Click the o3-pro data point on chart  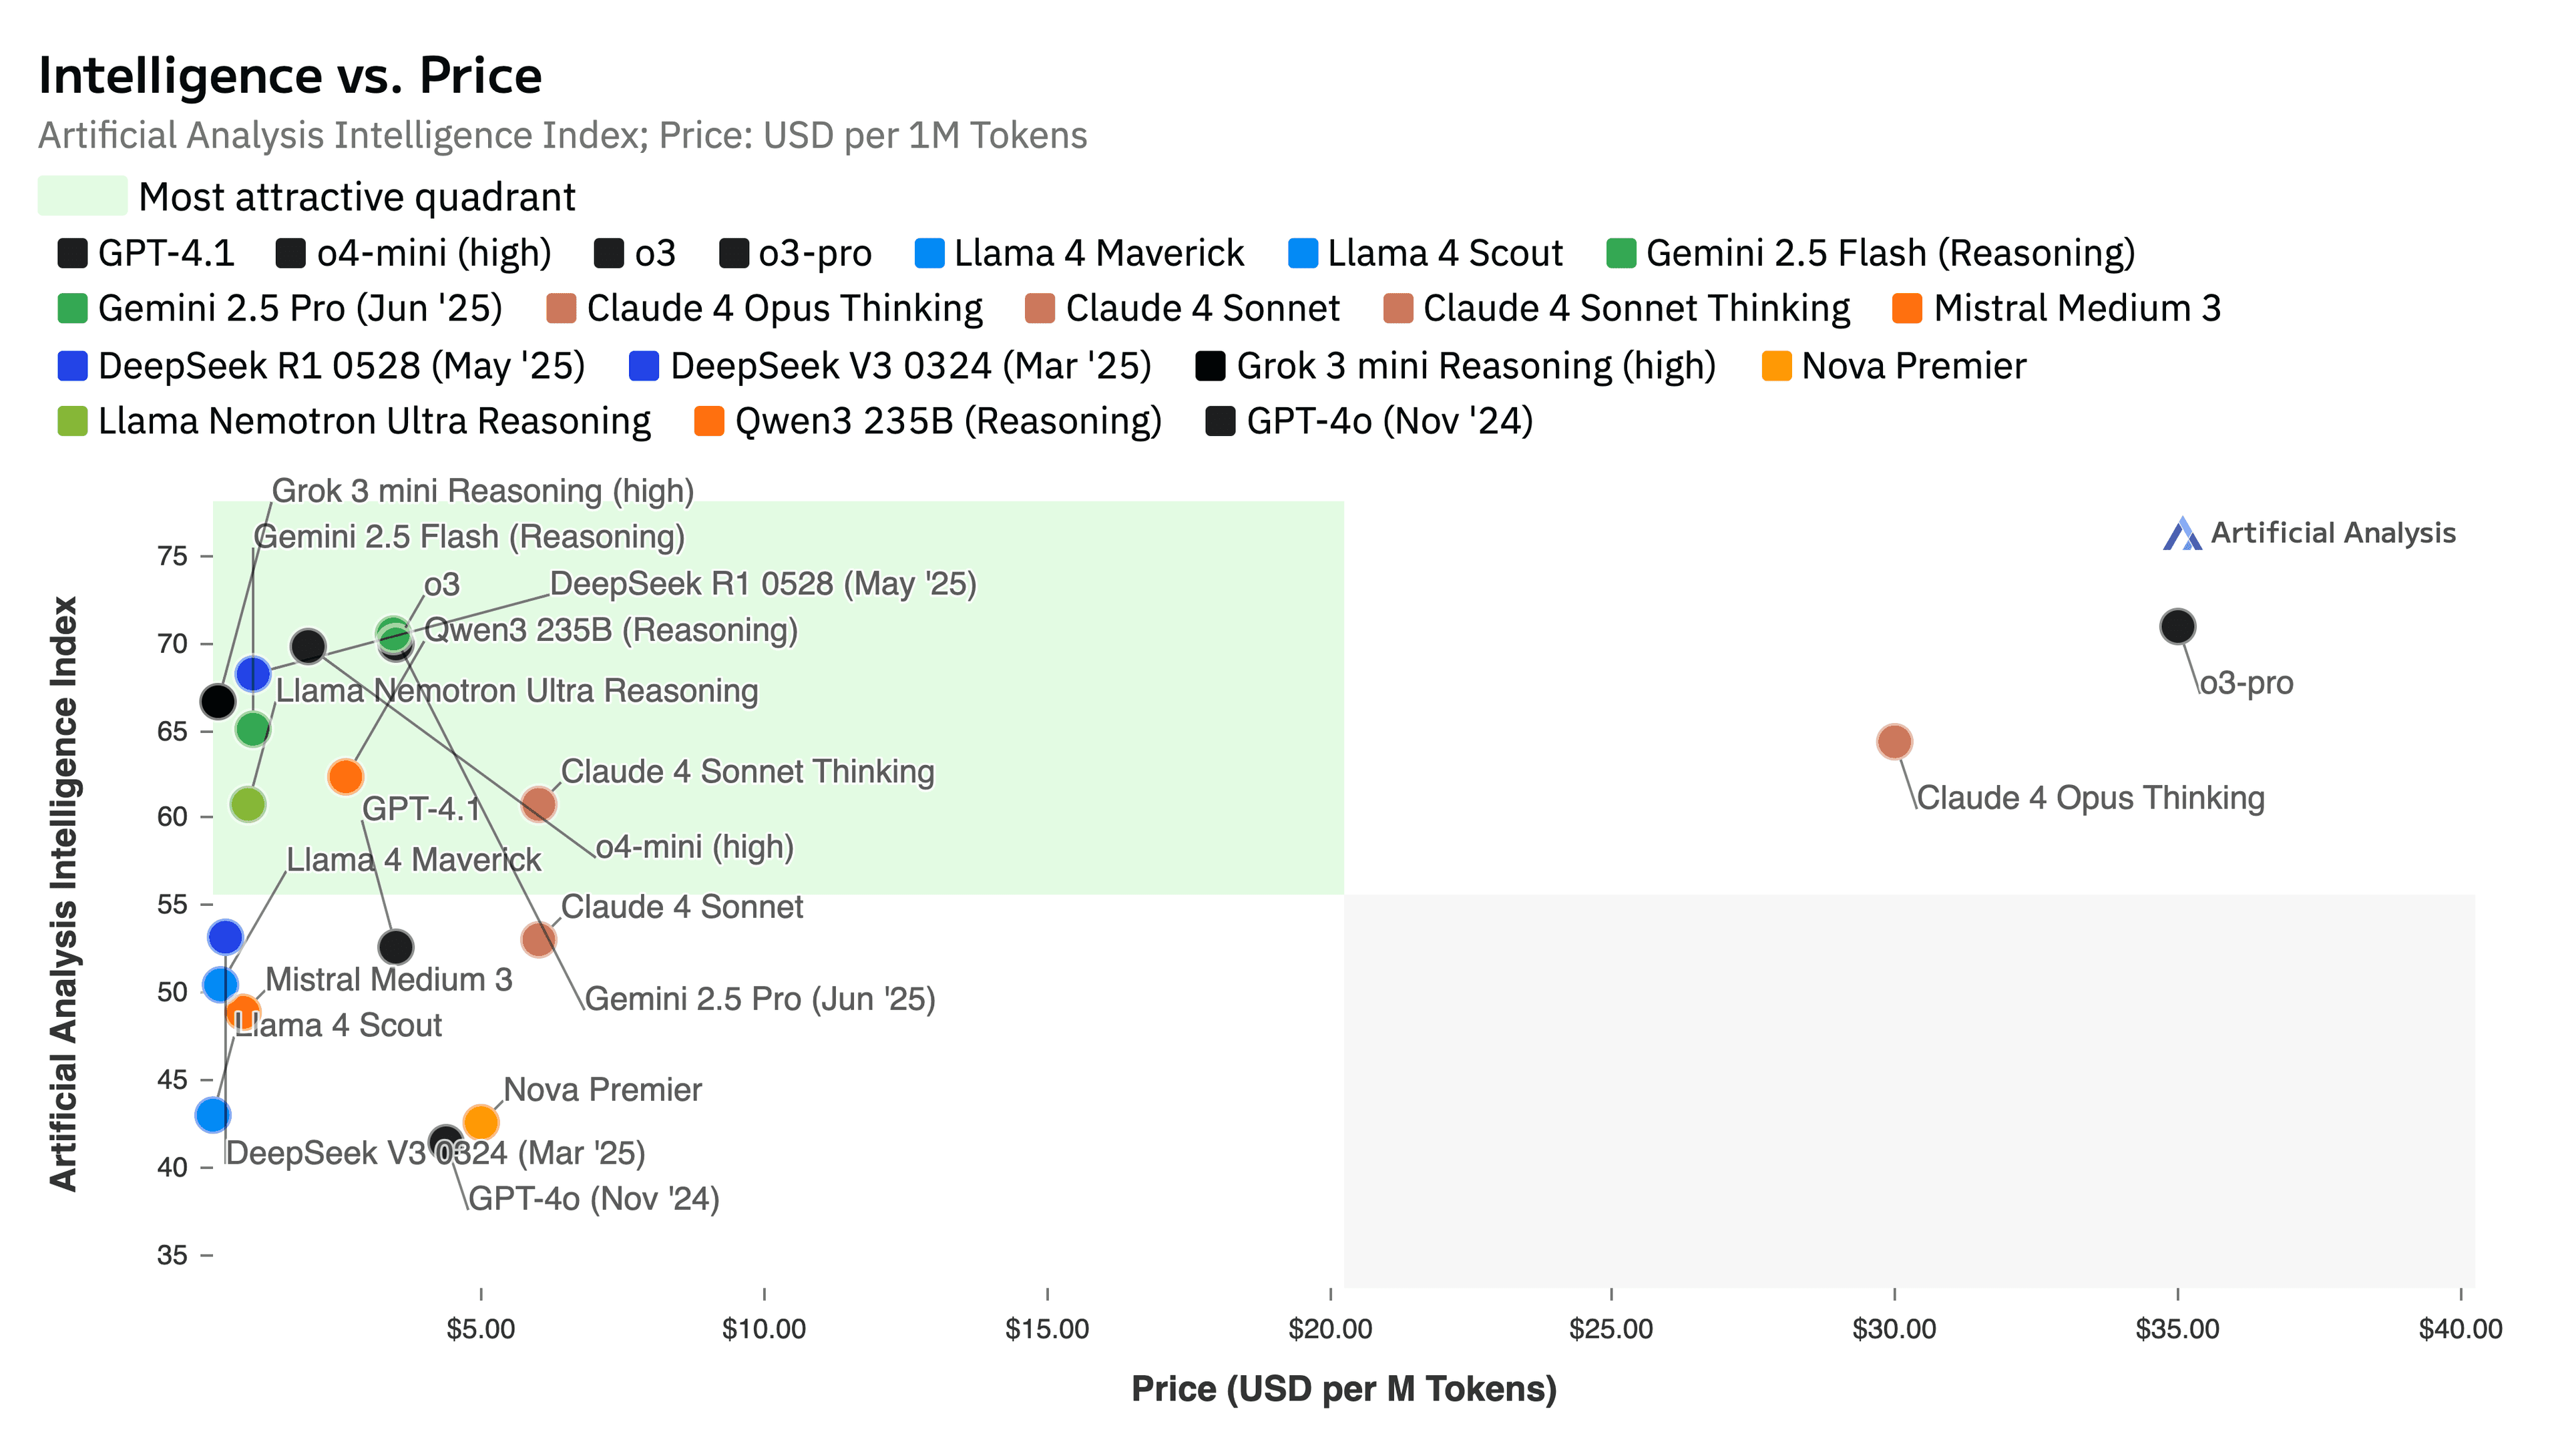pyautogui.click(x=2177, y=627)
